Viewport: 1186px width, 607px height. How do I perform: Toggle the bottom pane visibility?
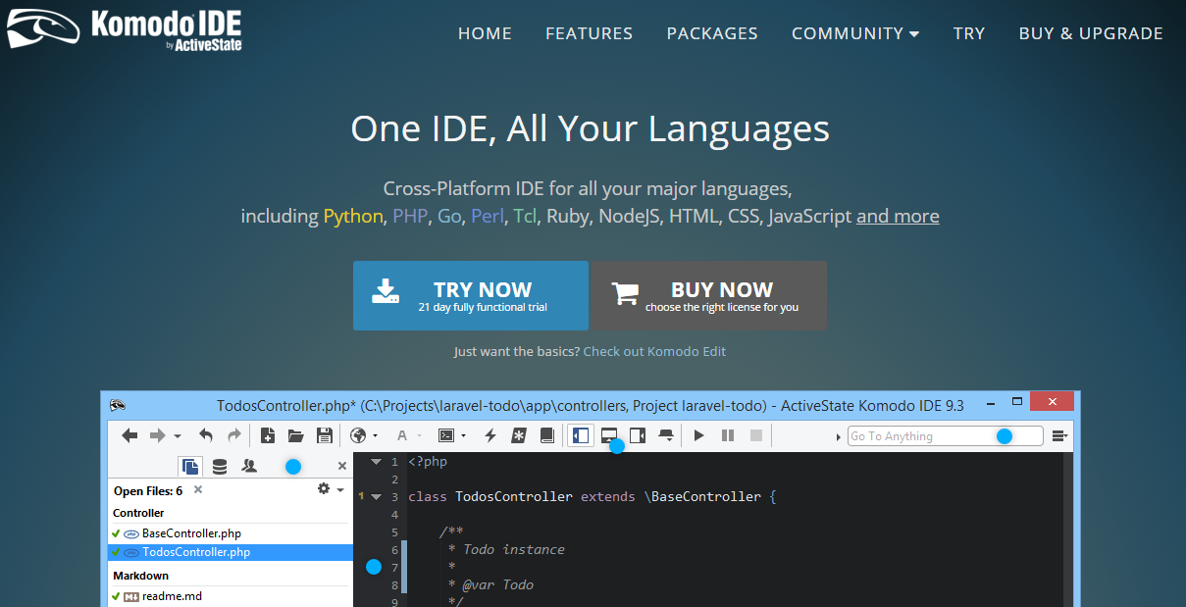pos(609,433)
